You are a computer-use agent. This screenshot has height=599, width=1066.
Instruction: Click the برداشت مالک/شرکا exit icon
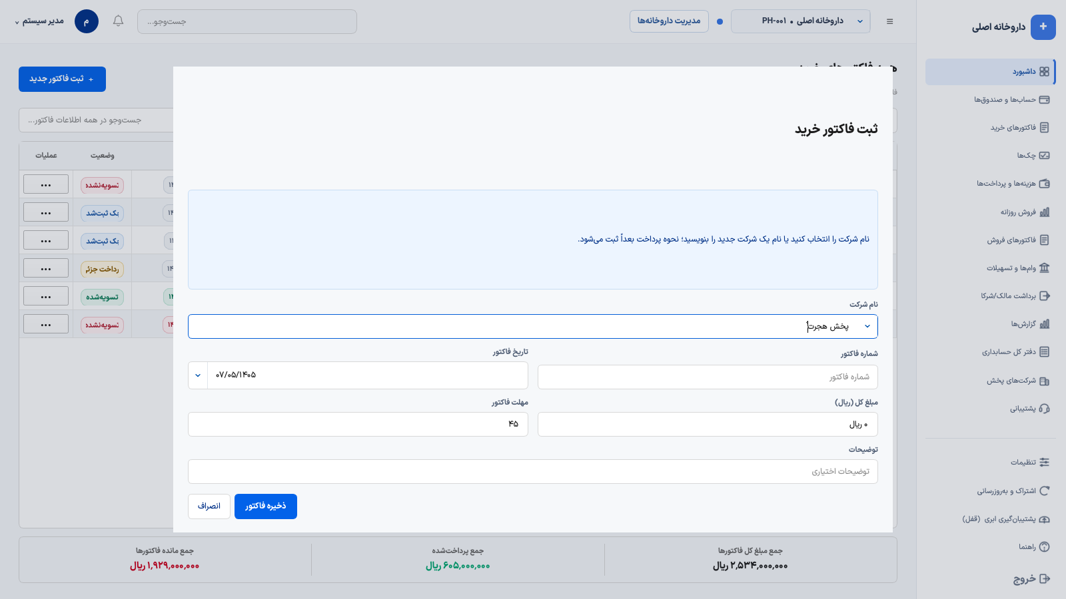click(x=1044, y=296)
